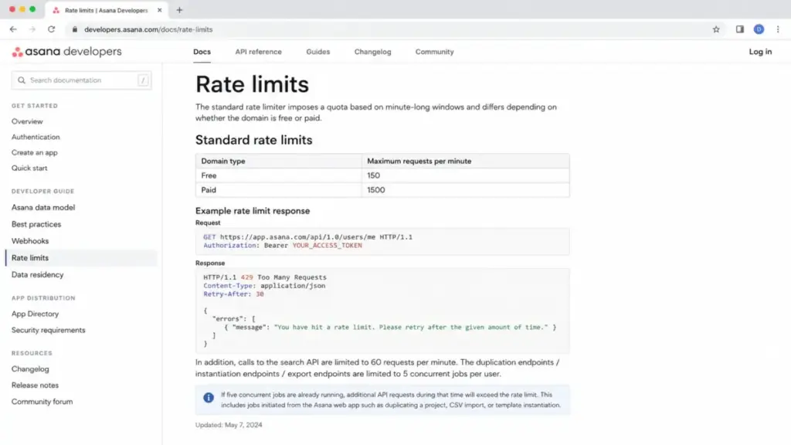
Task: Open Data residency page
Action: coord(37,274)
